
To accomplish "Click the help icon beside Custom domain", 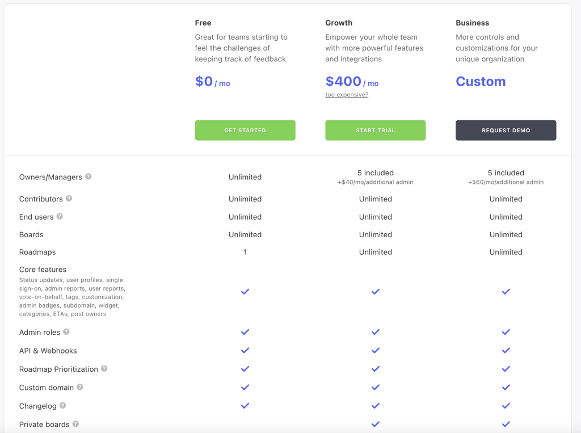I will (x=80, y=387).
